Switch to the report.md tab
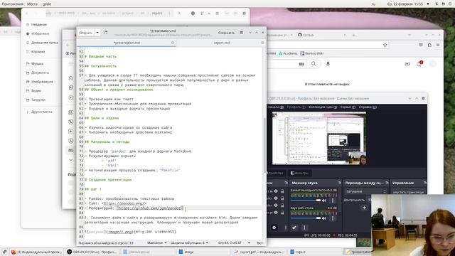This screenshot has width=455, height=256. coord(222,43)
